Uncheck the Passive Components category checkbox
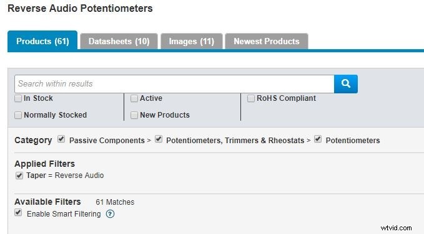Viewport: 424px width, 234px height. click(x=61, y=139)
